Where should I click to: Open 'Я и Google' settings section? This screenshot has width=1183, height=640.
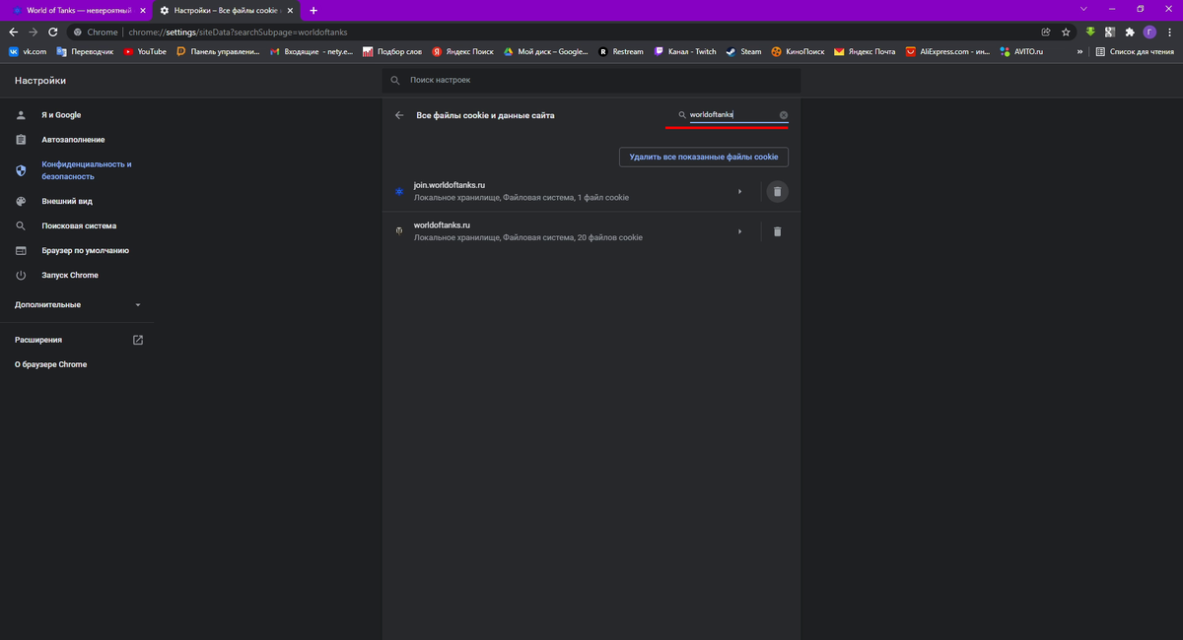pyautogui.click(x=61, y=115)
